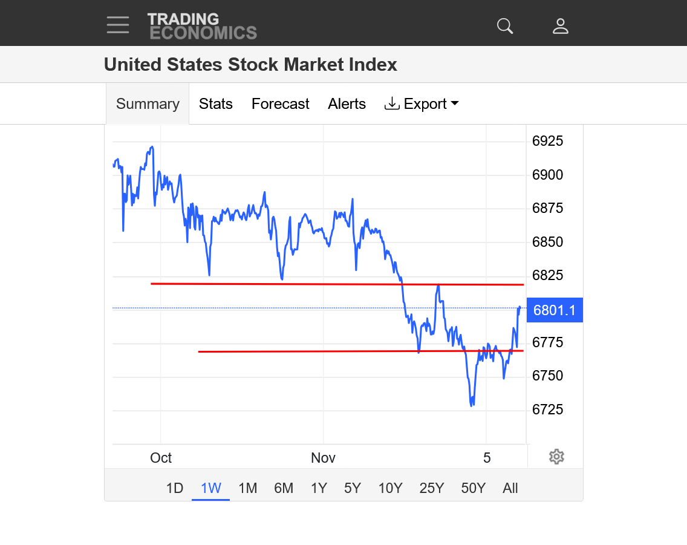Show the All time range
This screenshot has width=687, height=545.
(x=510, y=488)
